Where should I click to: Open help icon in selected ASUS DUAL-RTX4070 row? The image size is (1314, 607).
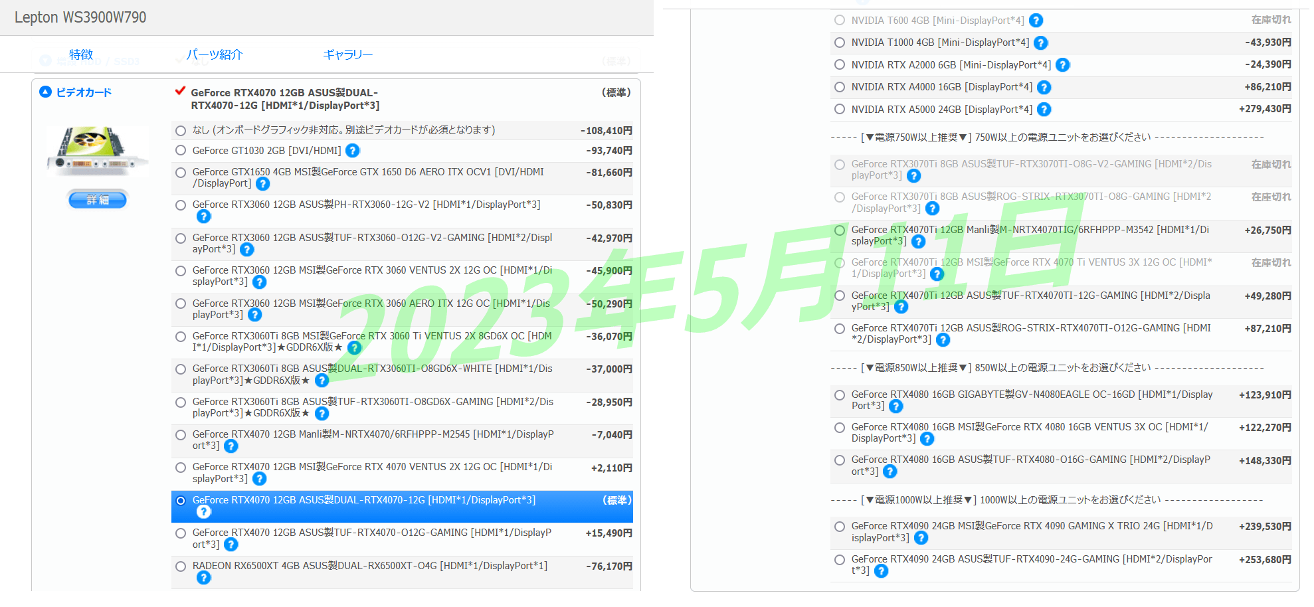pyautogui.click(x=204, y=511)
